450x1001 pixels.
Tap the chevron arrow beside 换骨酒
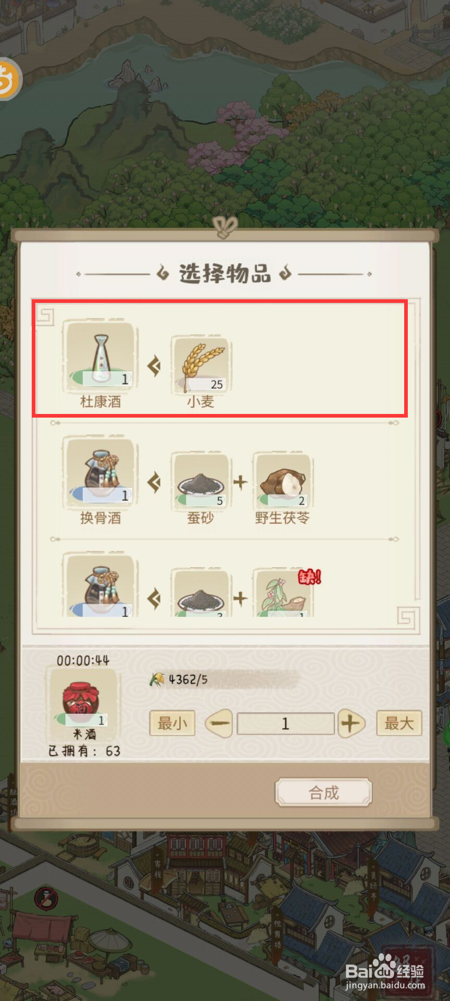pos(154,482)
